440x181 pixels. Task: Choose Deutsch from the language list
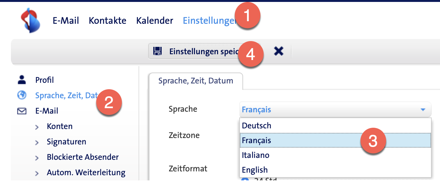pyautogui.click(x=257, y=125)
